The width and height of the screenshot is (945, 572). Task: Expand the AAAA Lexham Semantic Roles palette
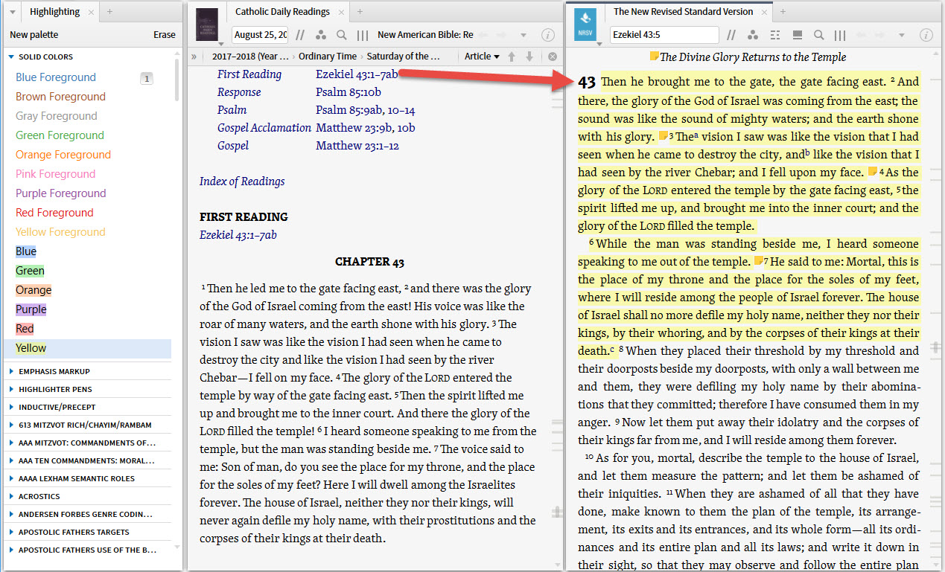11,478
